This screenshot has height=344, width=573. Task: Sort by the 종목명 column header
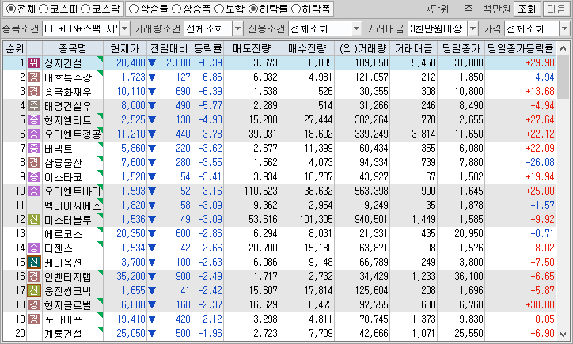pos(72,48)
